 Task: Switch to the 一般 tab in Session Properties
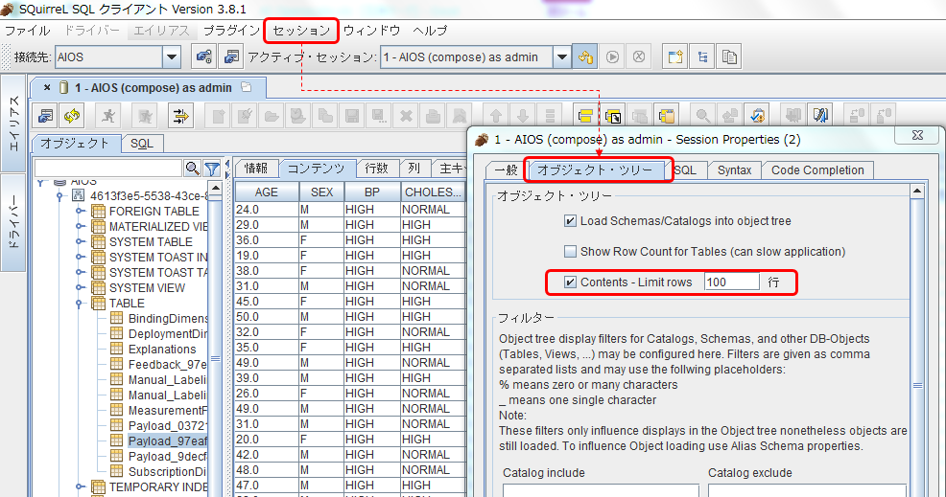pos(506,169)
